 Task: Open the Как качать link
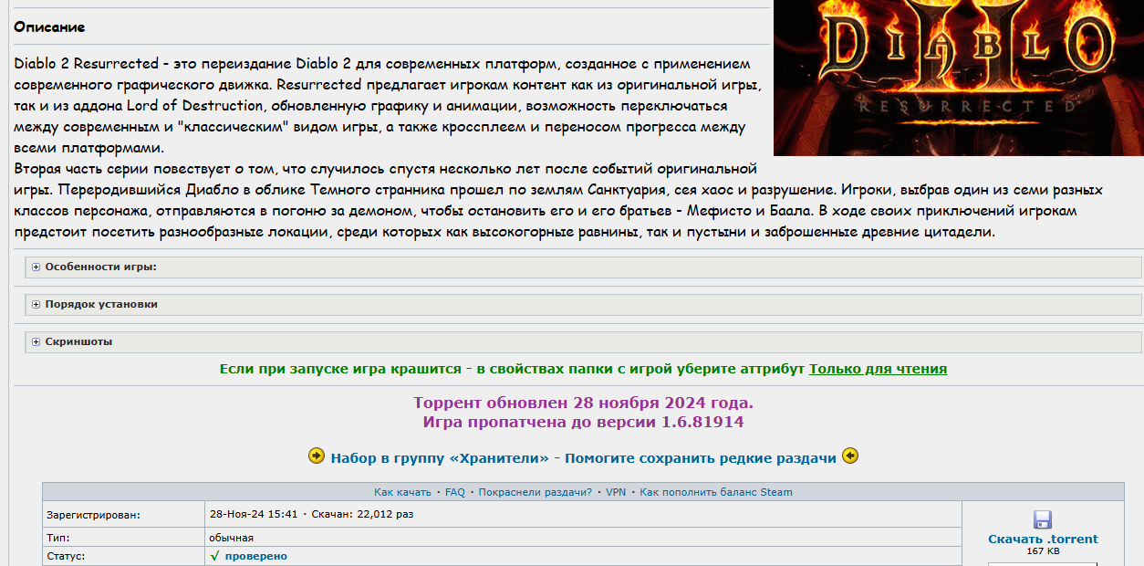click(x=402, y=492)
